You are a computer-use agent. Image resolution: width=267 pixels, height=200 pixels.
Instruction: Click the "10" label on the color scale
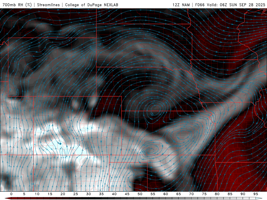point(37,194)
